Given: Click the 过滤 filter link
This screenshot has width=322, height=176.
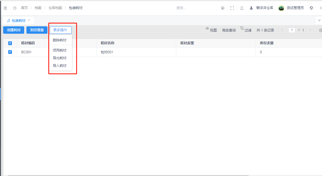Looking at the screenshot, I should tap(248, 30).
